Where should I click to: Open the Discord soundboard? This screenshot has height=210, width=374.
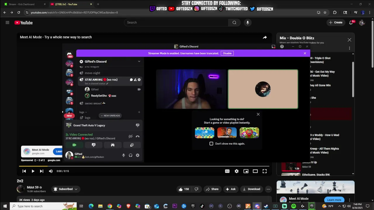132,145
